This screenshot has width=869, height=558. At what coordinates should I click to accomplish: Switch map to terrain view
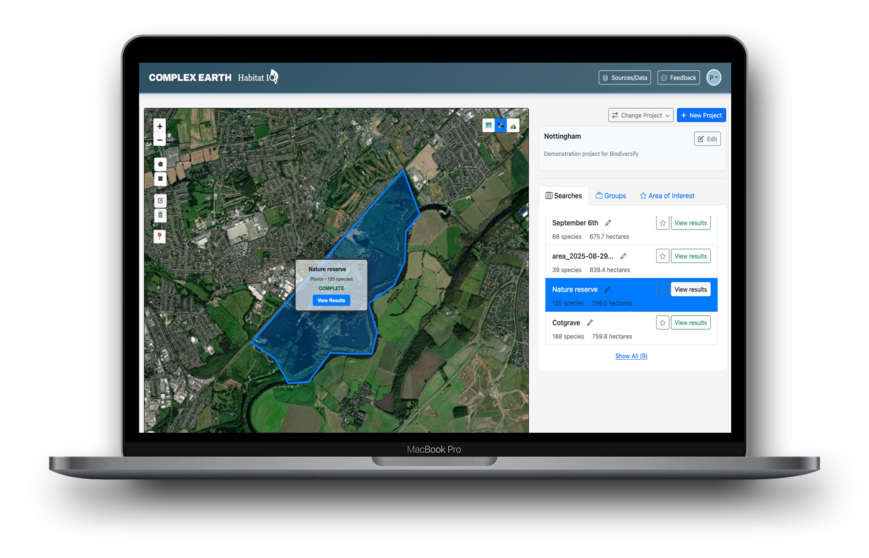point(513,125)
